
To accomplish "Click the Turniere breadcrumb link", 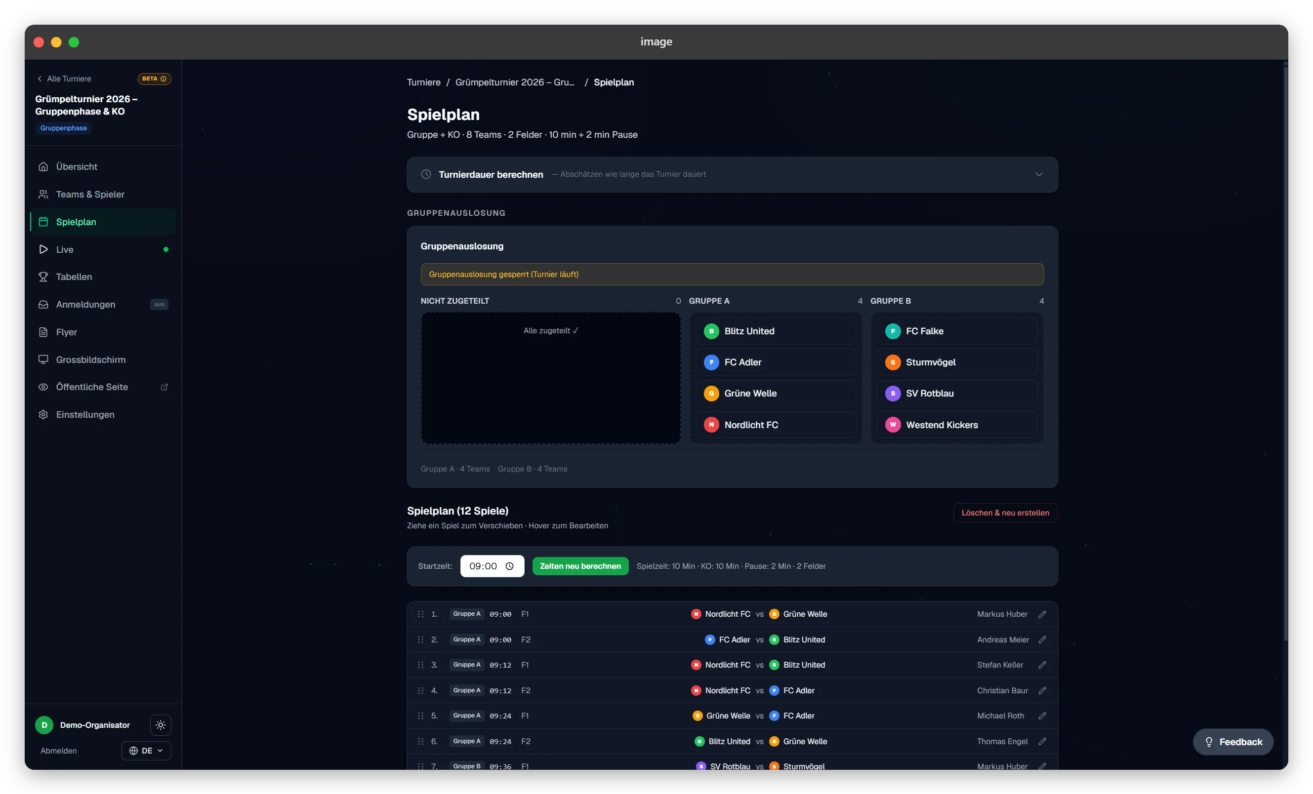I will pos(424,82).
